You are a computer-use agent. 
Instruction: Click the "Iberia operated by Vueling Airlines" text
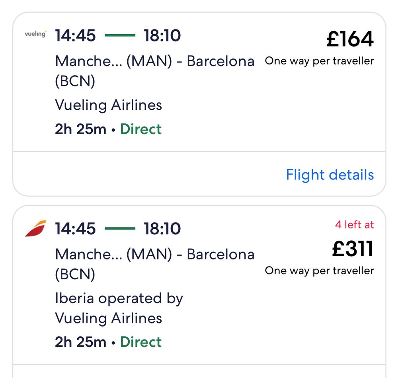pos(119,308)
